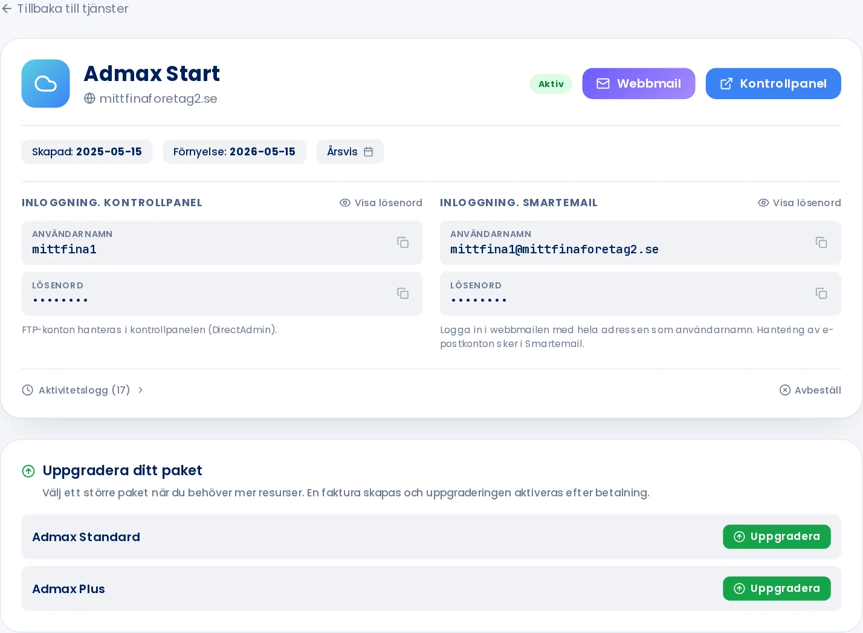Expand the Aktivitetslogg chevron arrow

[x=140, y=390]
